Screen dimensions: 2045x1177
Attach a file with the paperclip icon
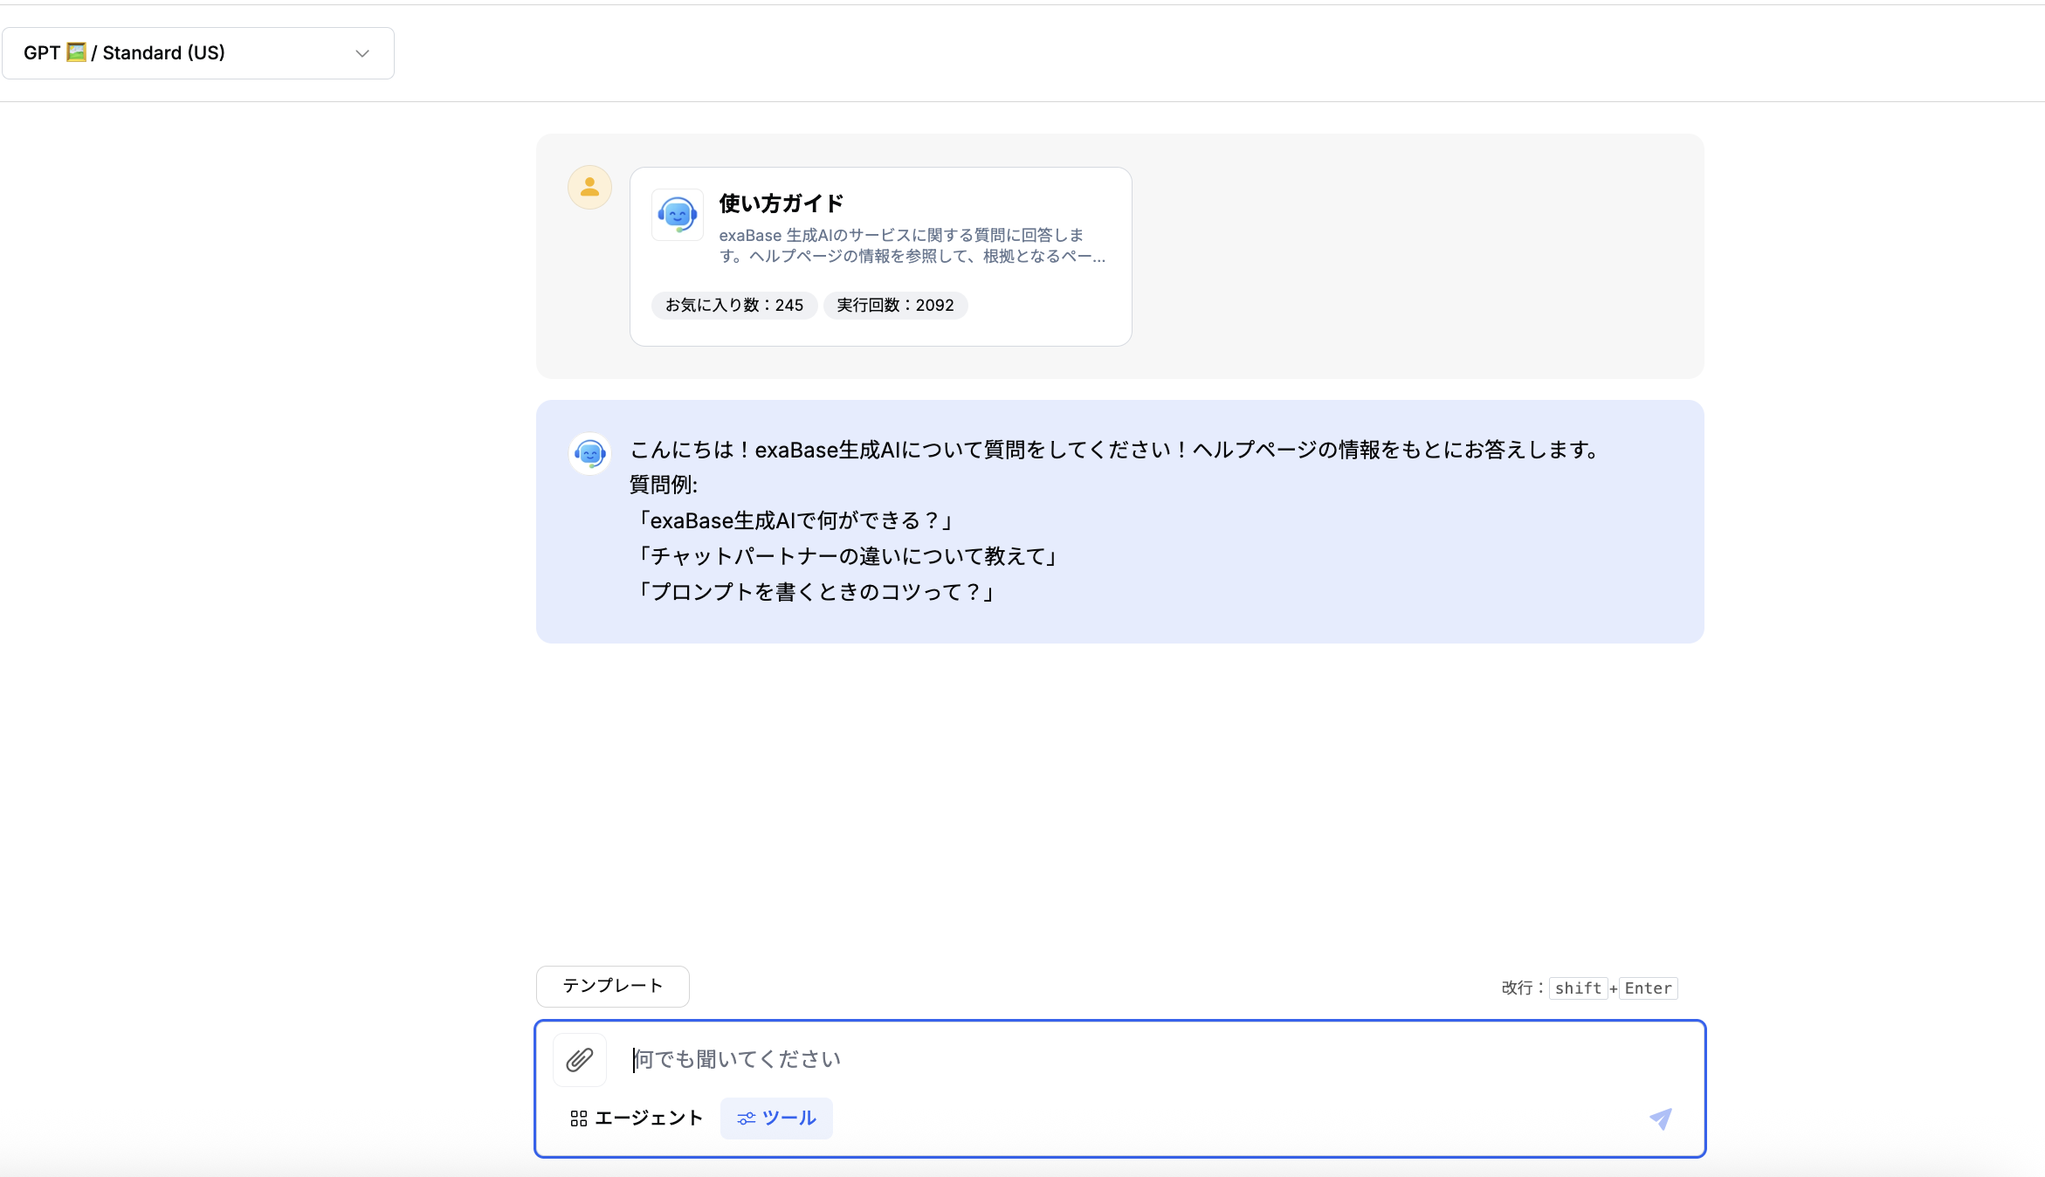pyautogui.click(x=580, y=1060)
